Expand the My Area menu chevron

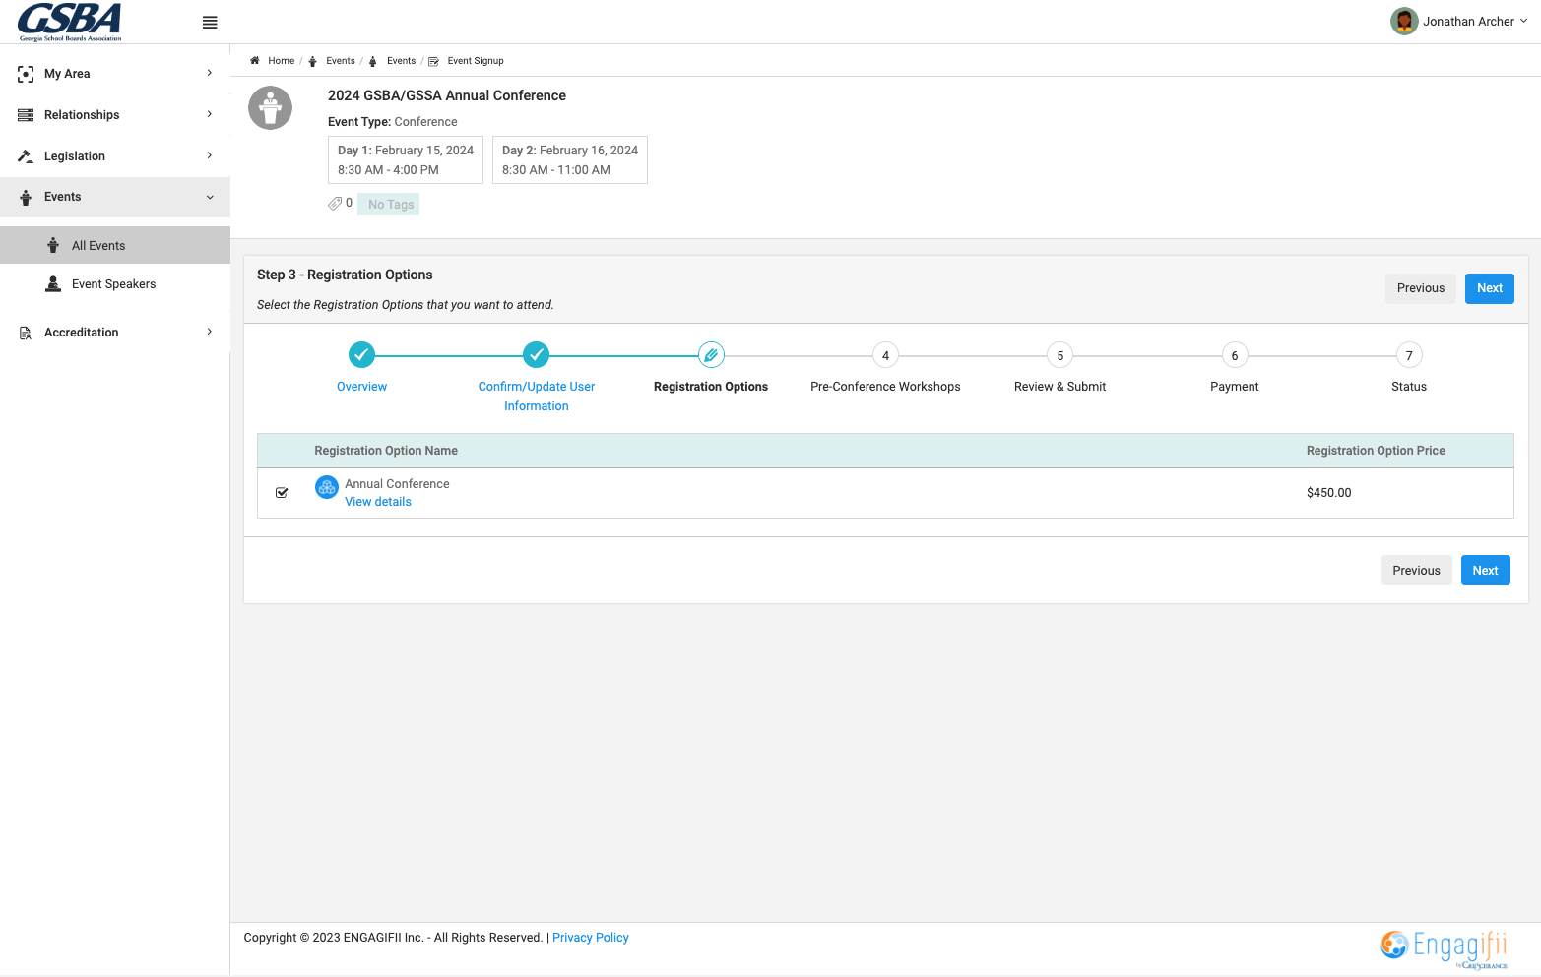[210, 73]
